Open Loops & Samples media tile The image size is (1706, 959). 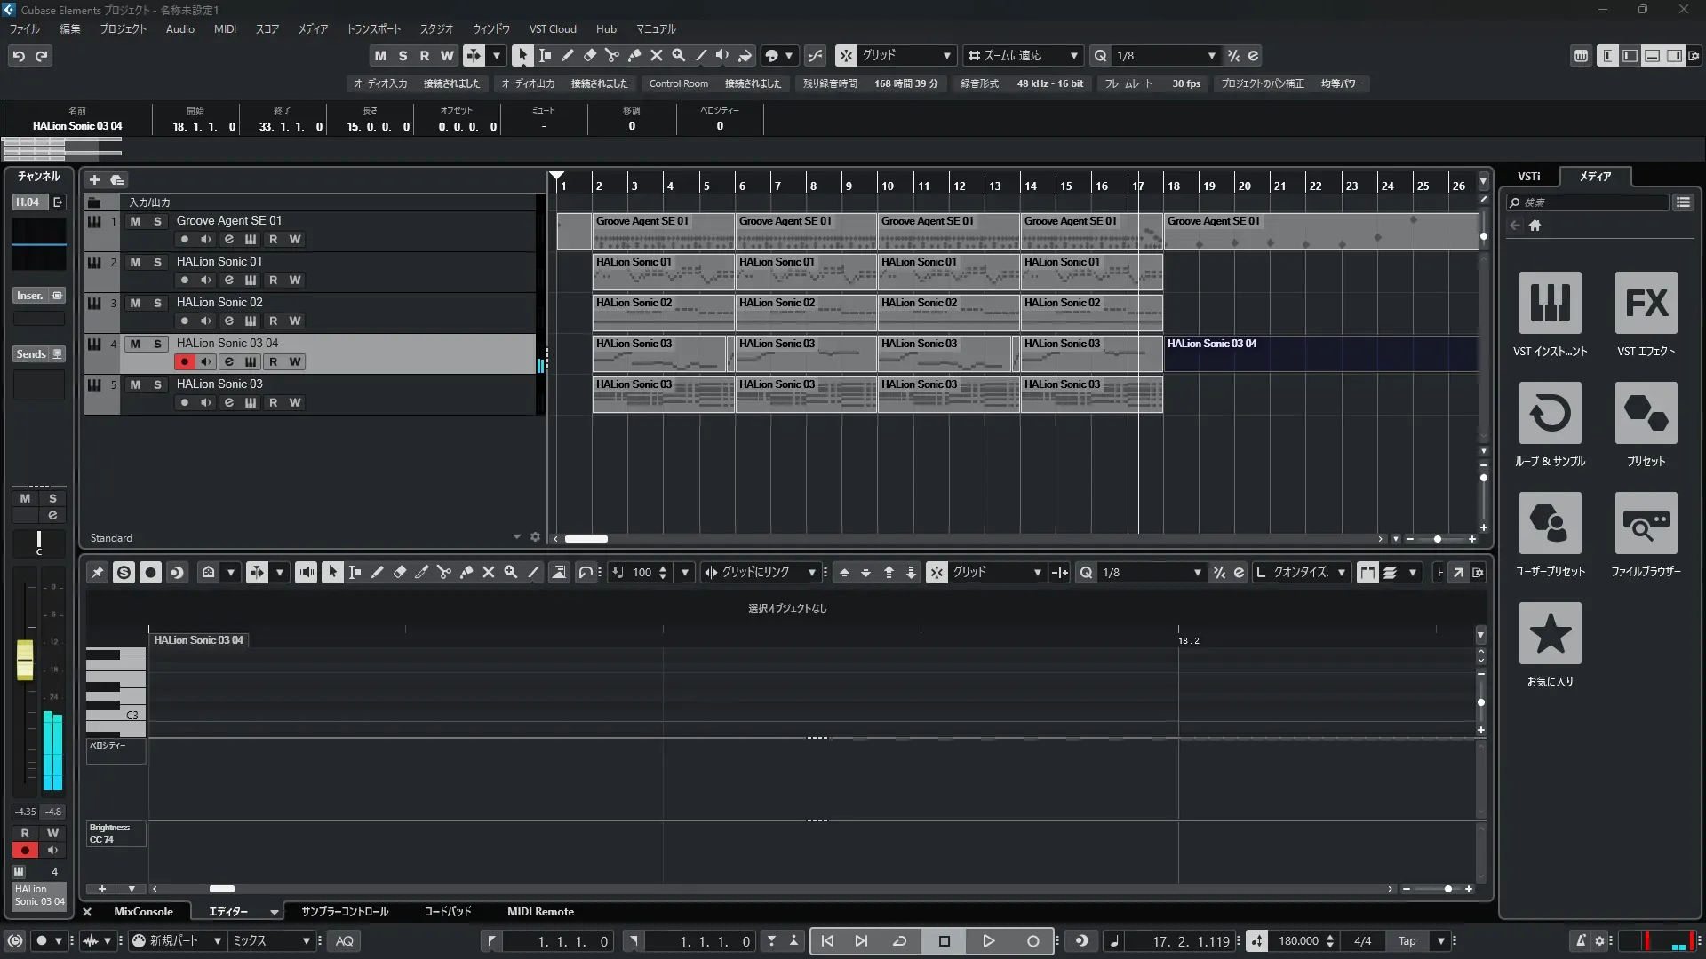click(x=1550, y=413)
